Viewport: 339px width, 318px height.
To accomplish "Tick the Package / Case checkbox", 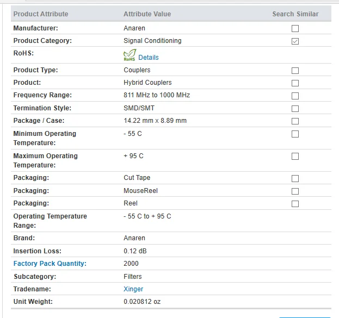I will [295, 121].
